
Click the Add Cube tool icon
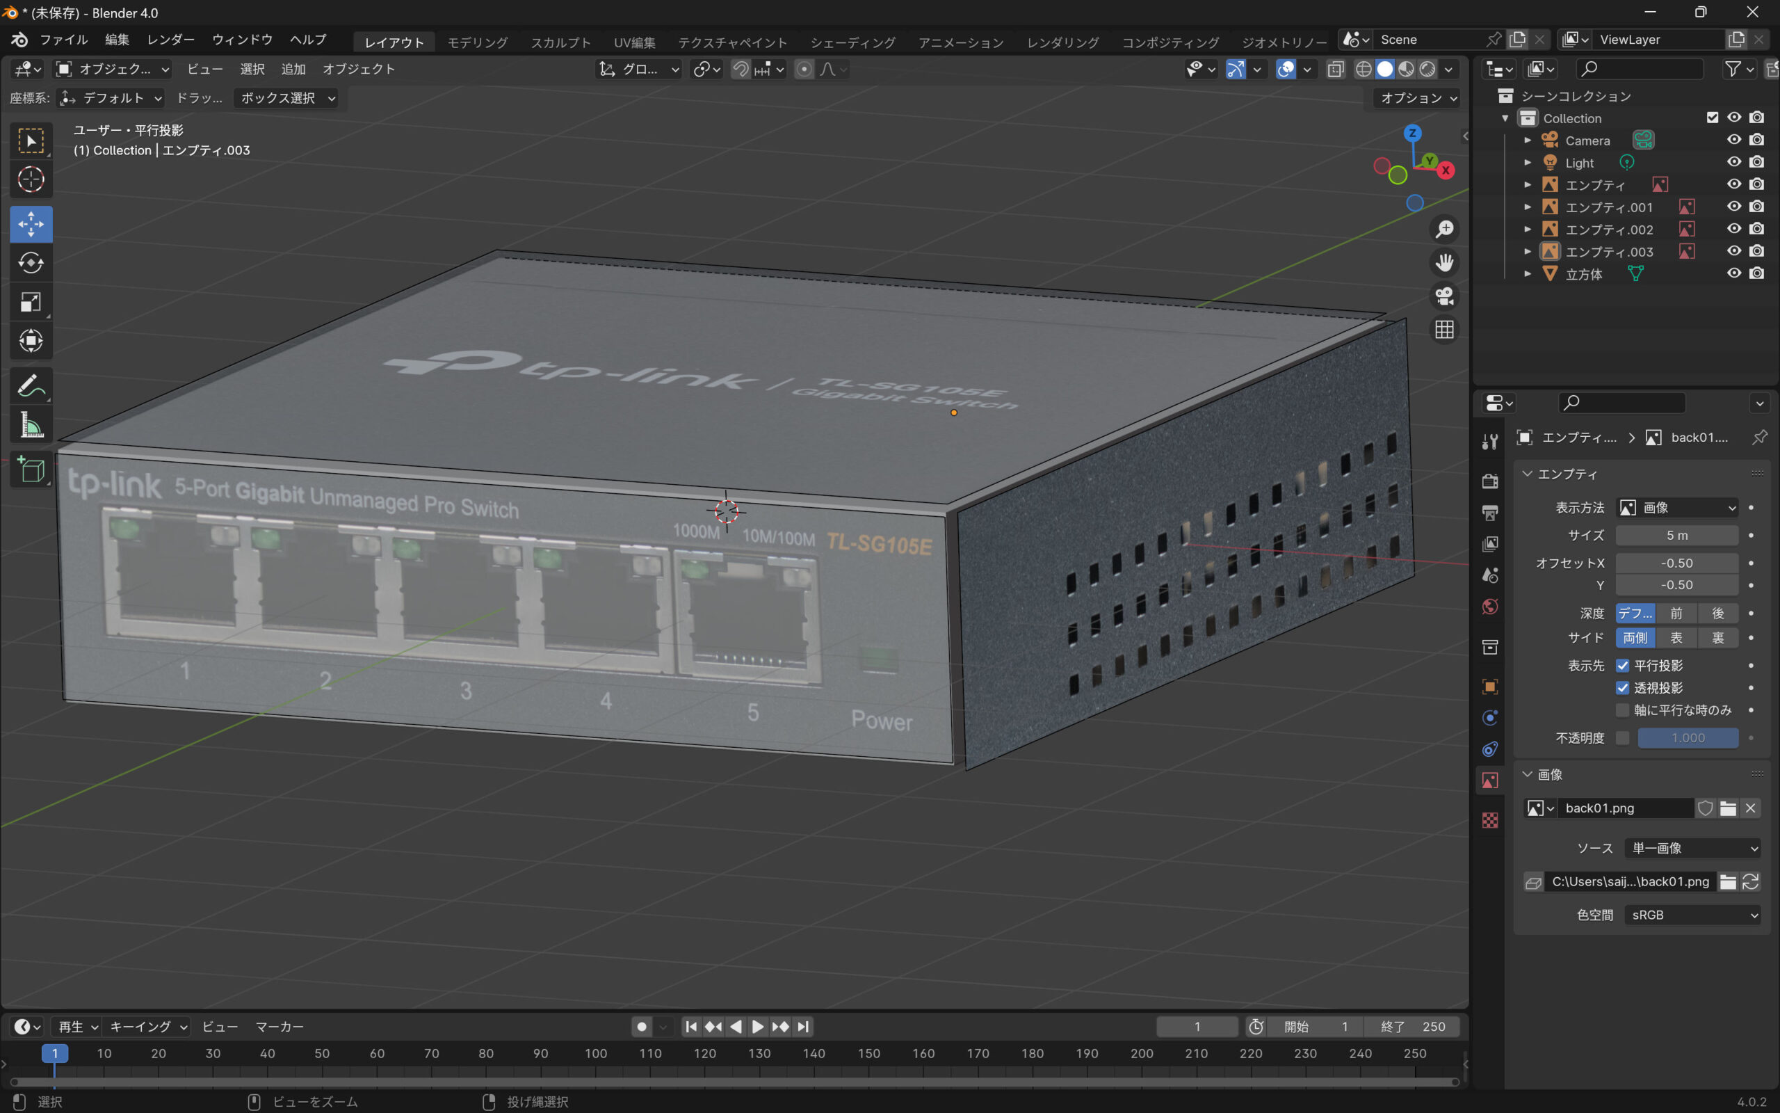(x=31, y=469)
